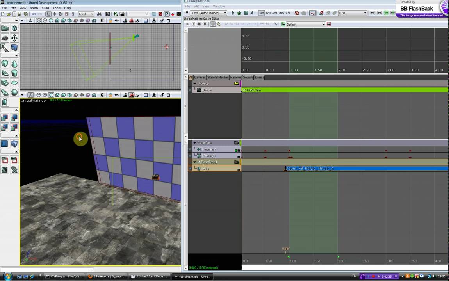Toggle the curve editor button in Matinee toolbar
The height and width of the screenshot is (281, 449).
pos(312,13)
